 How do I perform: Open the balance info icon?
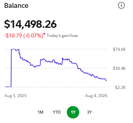[121, 5]
